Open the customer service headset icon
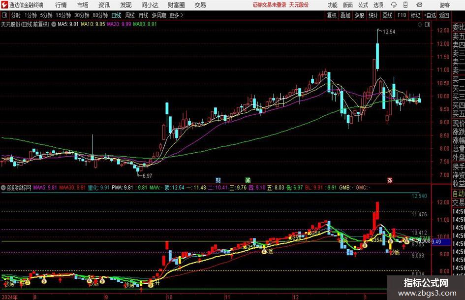 [394, 5]
